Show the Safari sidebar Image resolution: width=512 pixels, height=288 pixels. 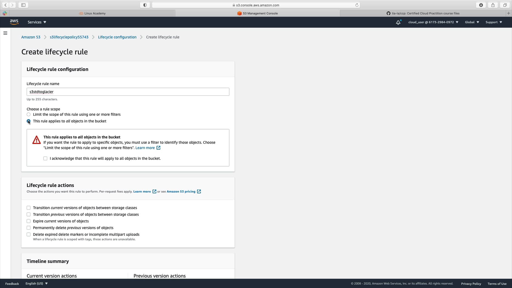[23, 5]
